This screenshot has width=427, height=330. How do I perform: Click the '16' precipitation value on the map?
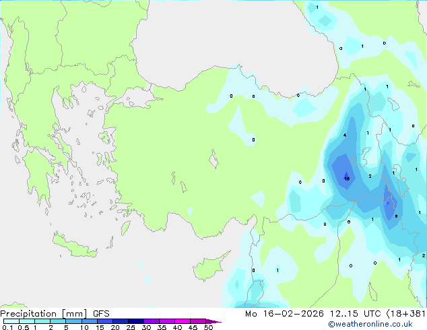[347, 179]
